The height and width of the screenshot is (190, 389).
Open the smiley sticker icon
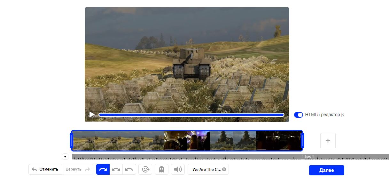click(145, 169)
